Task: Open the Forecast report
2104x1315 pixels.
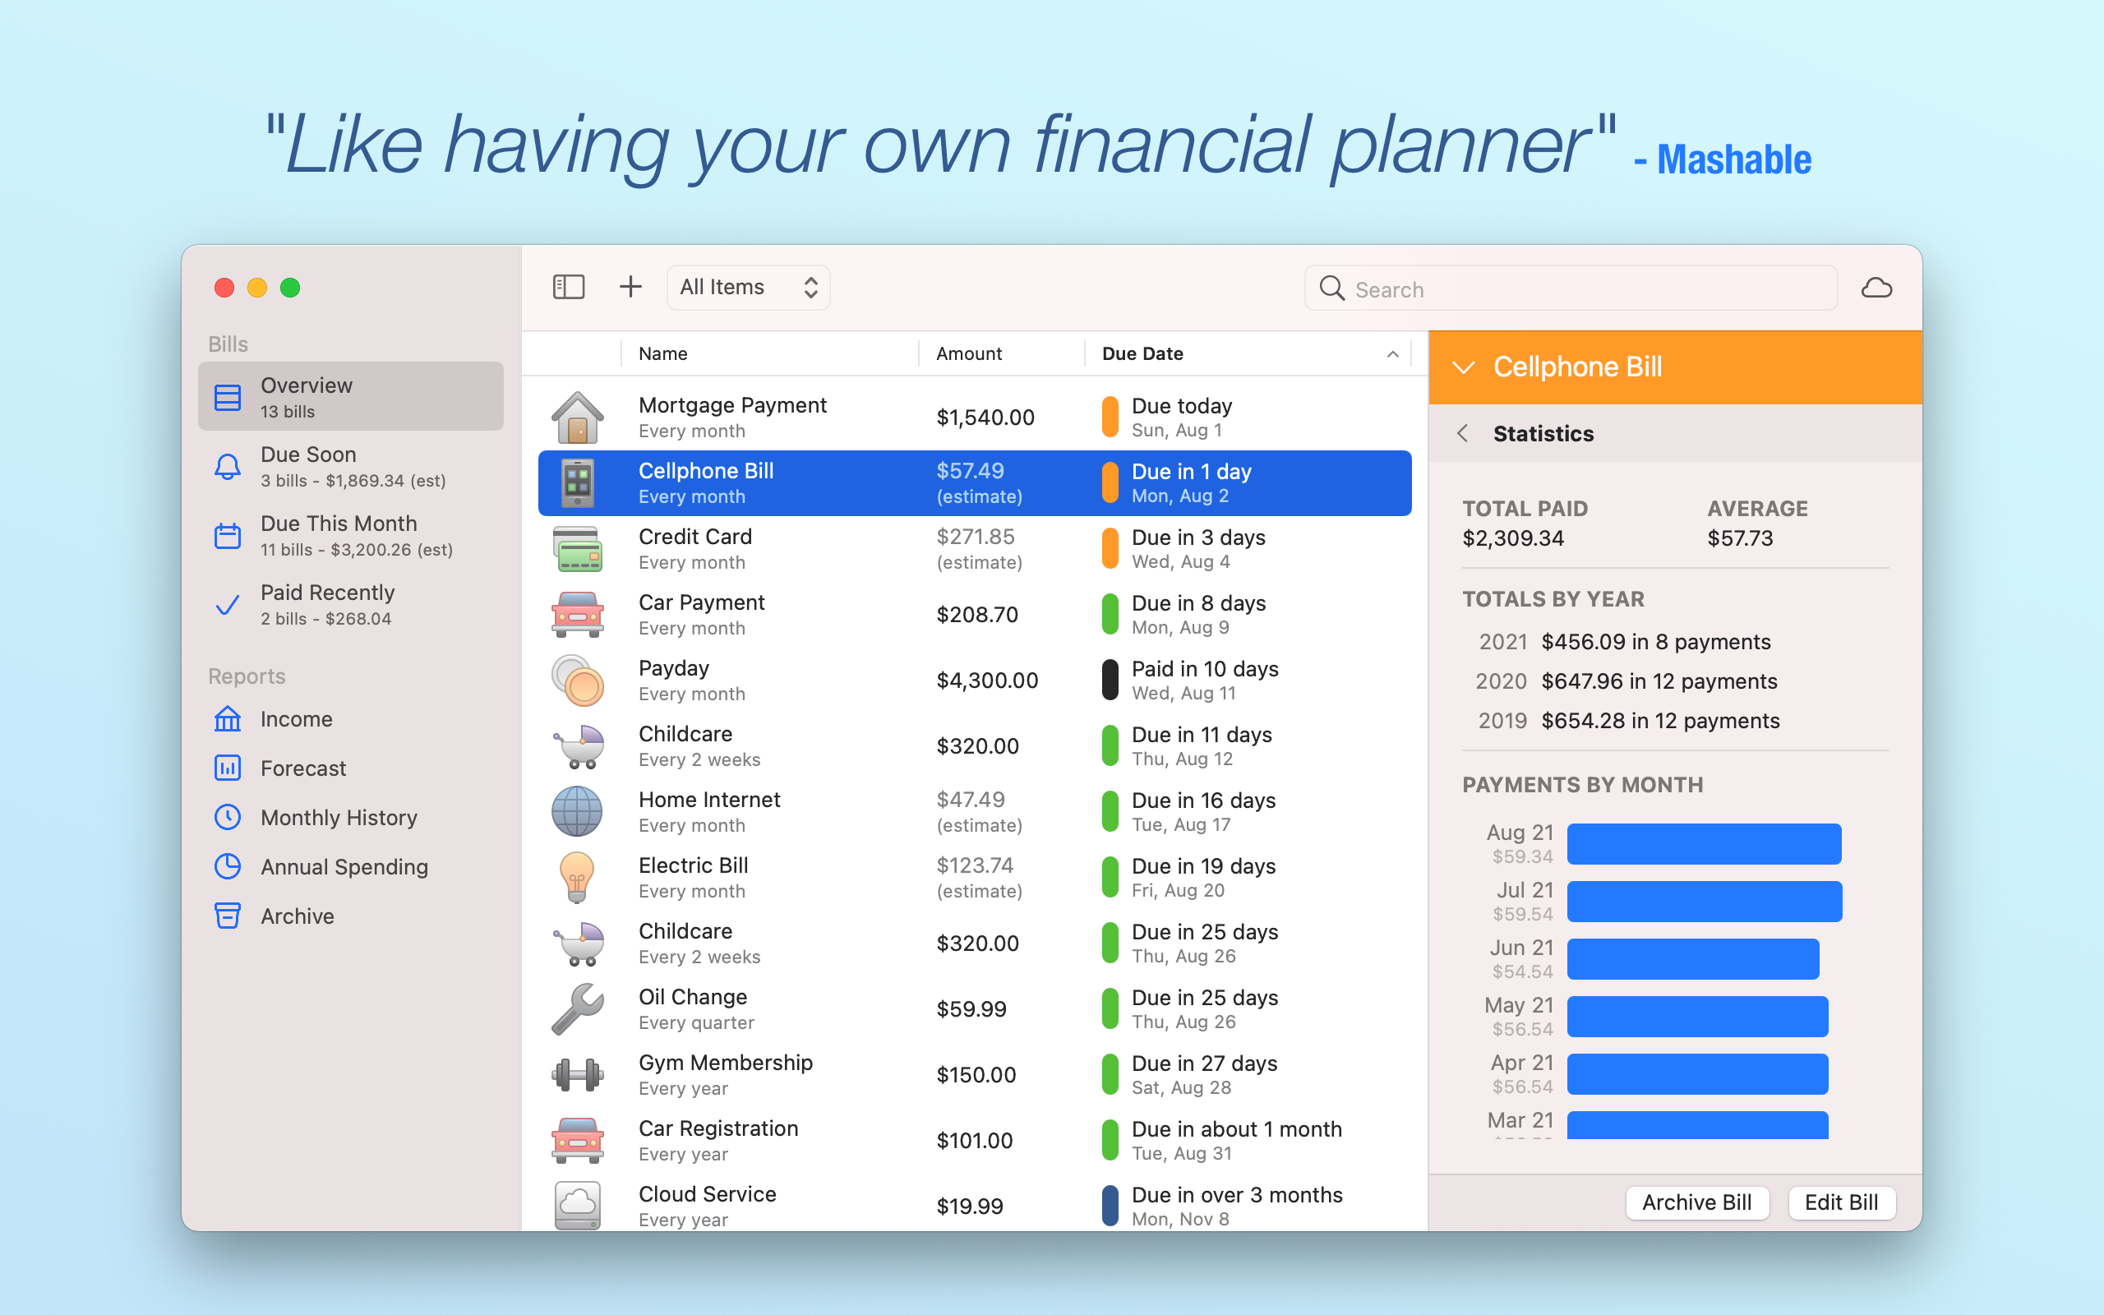Action: (302, 768)
